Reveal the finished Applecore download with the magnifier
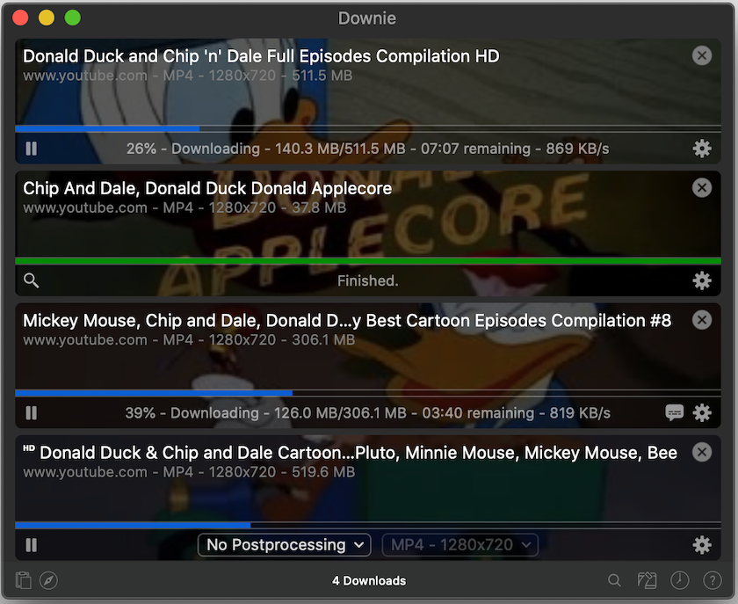Viewport: 738px width, 604px height. pyautogui.click(x=31, y=280)
